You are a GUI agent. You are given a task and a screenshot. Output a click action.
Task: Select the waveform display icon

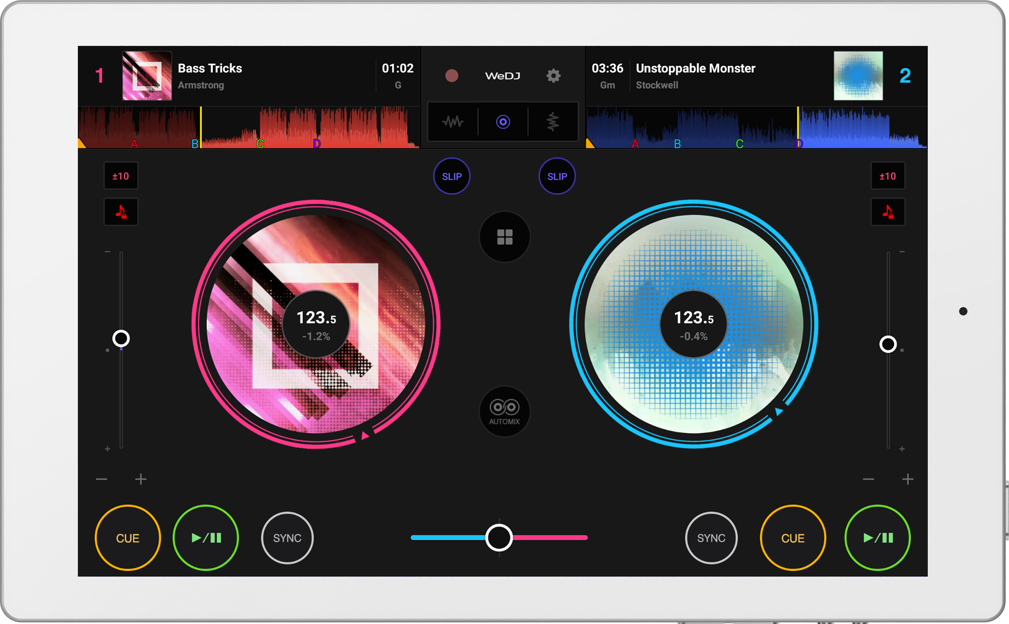click(x=453, y=122)
